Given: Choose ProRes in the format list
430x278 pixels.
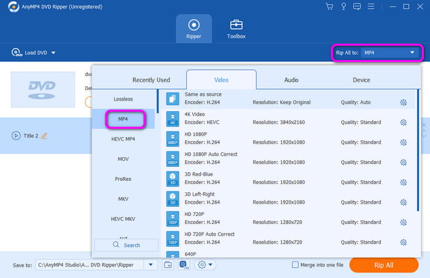Looking at the screenshot, I should (x=123, y=179).
